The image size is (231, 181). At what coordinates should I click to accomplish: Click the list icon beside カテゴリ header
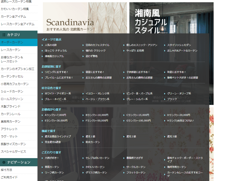coord(4,35)
